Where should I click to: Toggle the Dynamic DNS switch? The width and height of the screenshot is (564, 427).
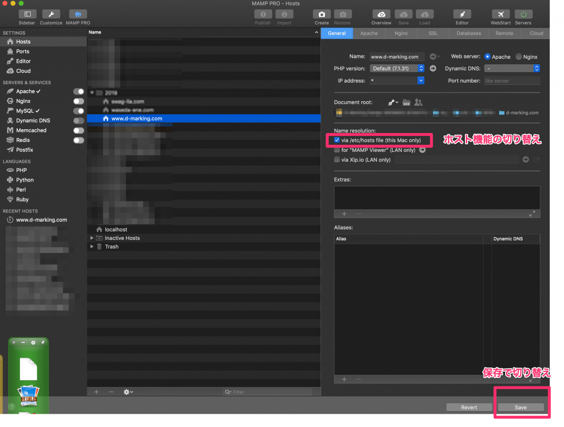78,121
